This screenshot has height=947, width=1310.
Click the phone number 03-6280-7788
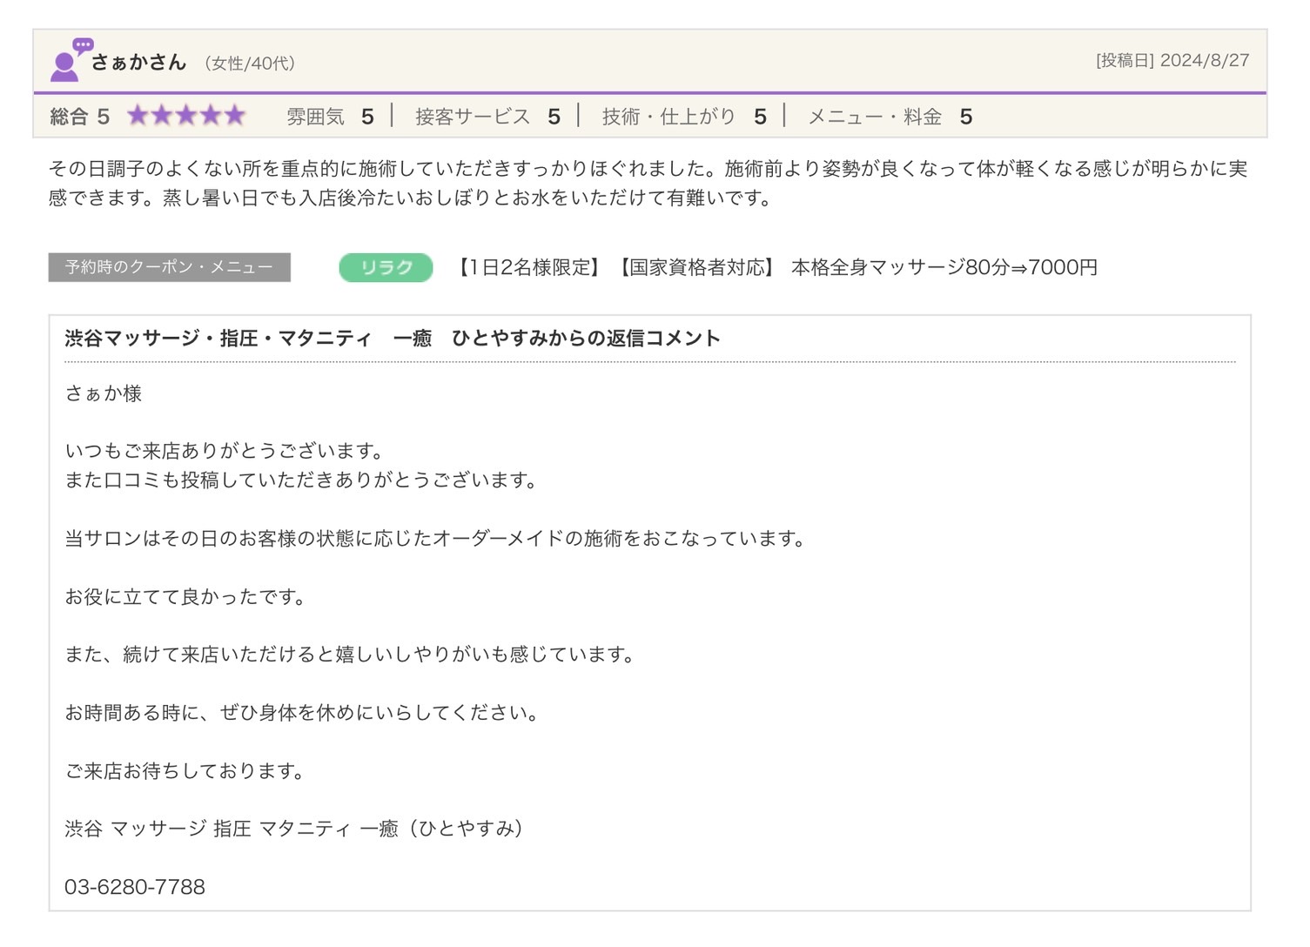click(x=135, y=887)
